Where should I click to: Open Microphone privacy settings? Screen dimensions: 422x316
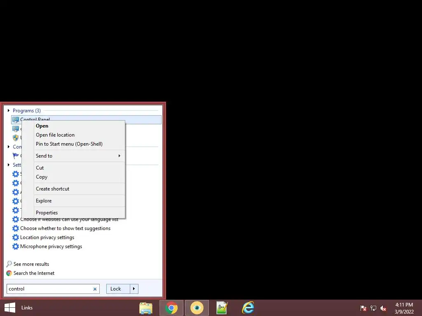(51, 247)
